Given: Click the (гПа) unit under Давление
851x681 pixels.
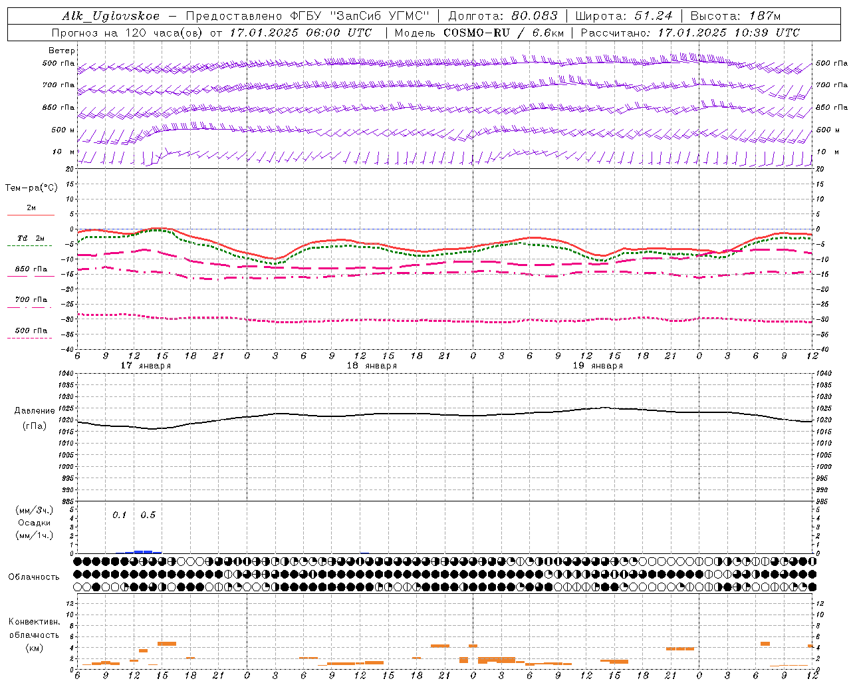Looking at the screenshot, I should 35,426.
